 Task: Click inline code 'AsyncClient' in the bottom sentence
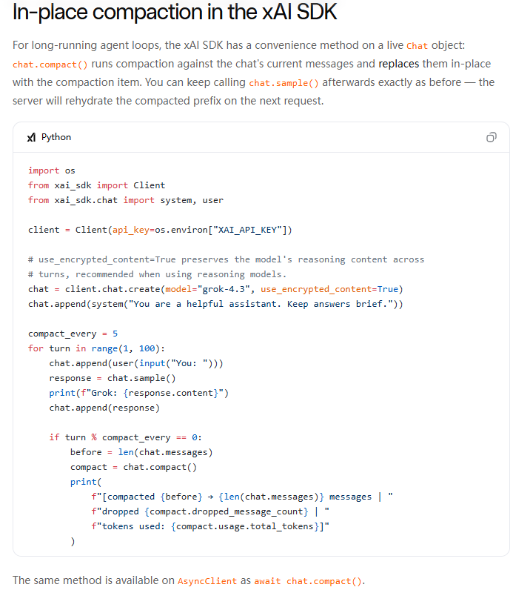click(x=207, y=581)
